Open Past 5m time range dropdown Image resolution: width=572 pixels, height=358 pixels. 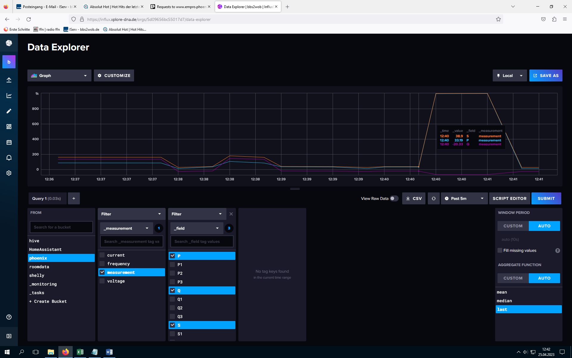click(464, 198)
